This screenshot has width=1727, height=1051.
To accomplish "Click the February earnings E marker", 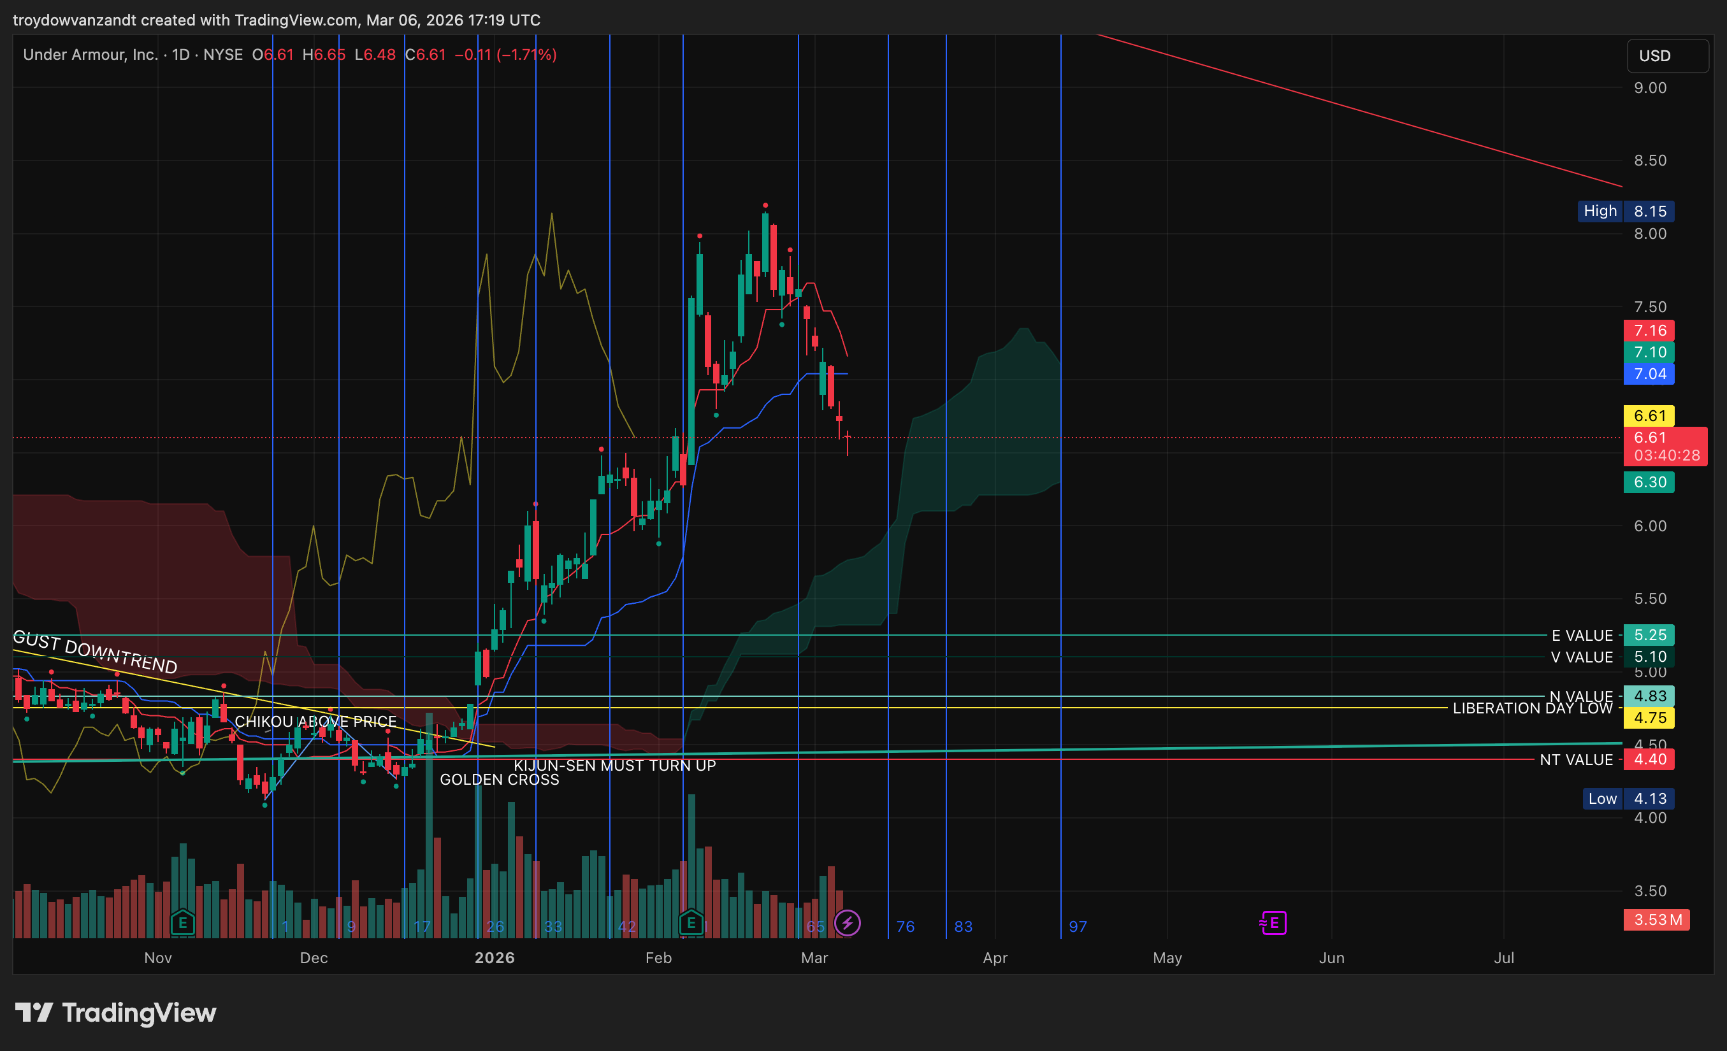I will pos(691,923).
